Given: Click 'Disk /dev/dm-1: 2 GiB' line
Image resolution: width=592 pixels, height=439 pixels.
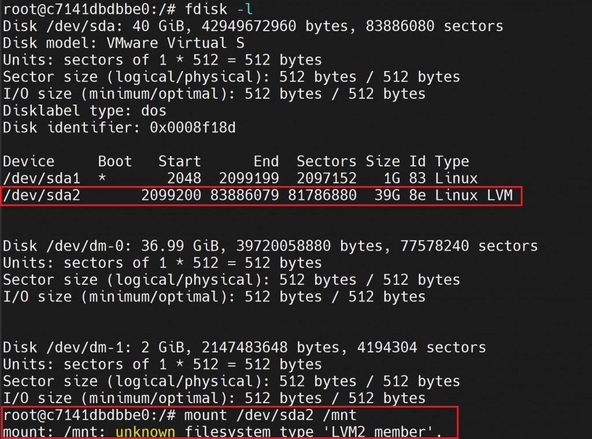Looking at the screenshot, I should [x=245, y=347].
